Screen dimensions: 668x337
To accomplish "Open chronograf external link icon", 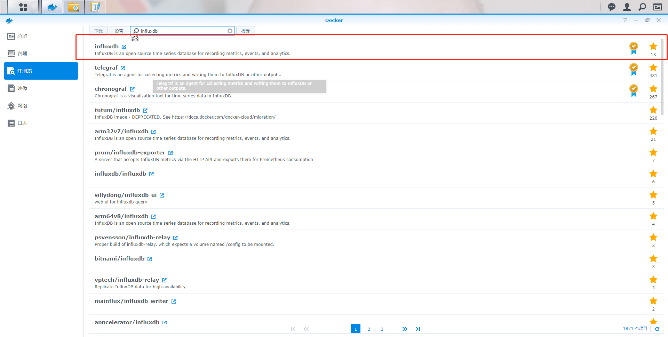I will tap(132, 89).
